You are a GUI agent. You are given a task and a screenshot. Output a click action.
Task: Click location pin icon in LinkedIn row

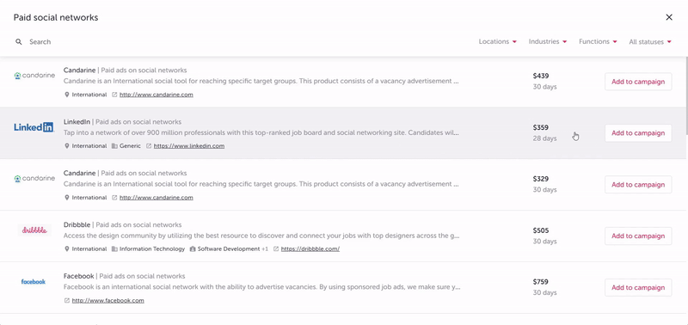67,146
